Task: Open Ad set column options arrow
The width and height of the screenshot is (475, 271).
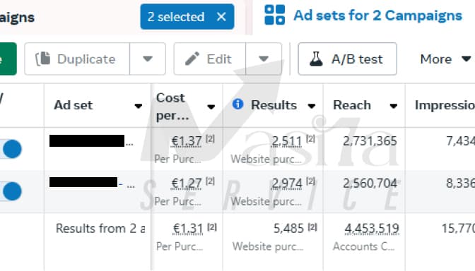Action: coord(139,106)
